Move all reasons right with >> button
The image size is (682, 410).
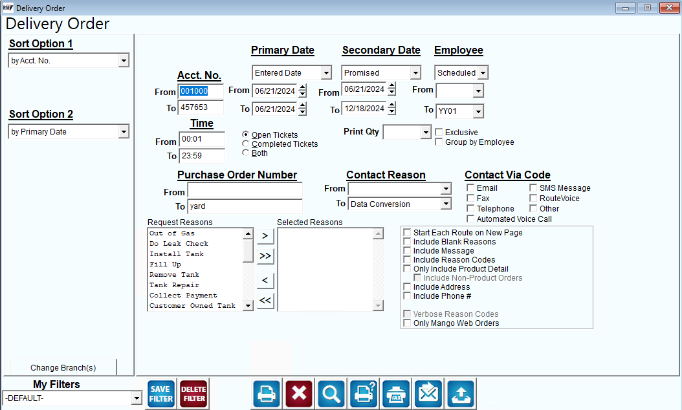[265, 256]
